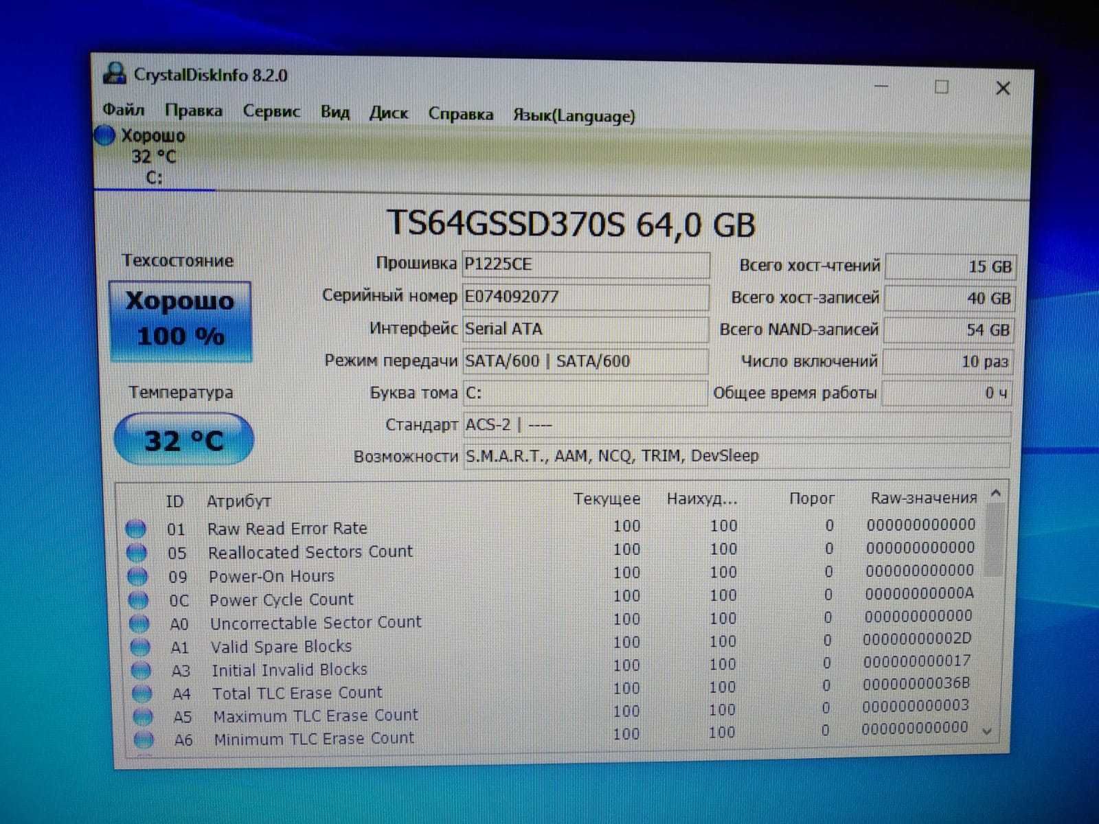Click the Raw-значения column header
This screenshot has height=824, width=1099.
click(923, 498)
